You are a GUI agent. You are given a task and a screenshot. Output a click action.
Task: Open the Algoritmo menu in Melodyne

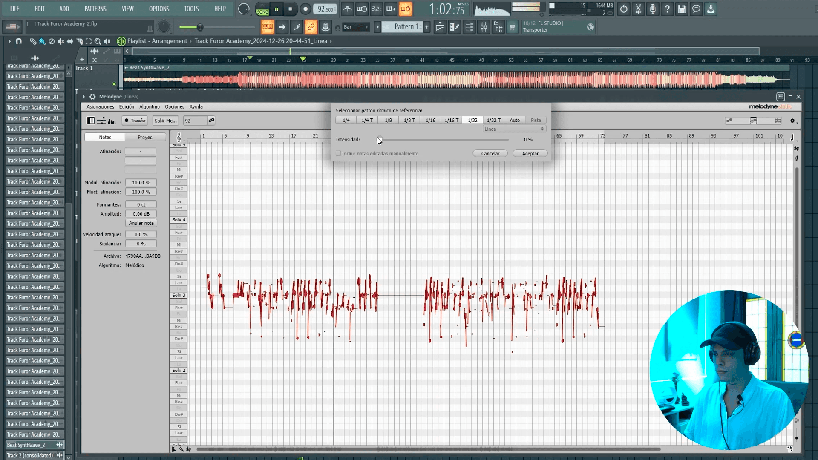tap(149, 107)
